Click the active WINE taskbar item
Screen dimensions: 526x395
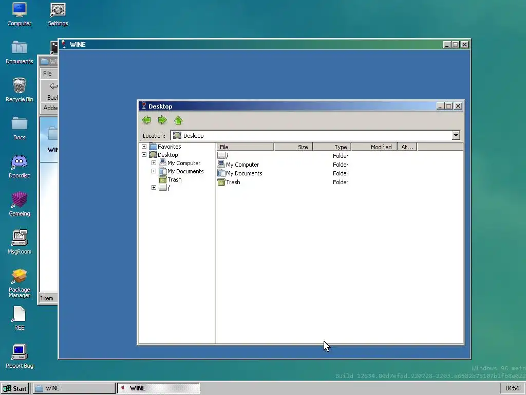[158, 388]
